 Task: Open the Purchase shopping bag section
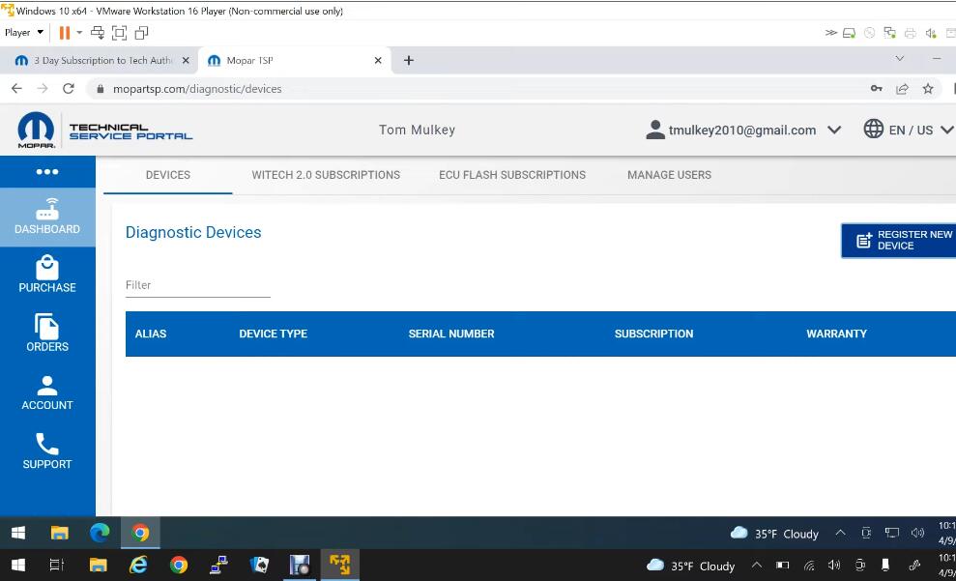coord(47,275)
